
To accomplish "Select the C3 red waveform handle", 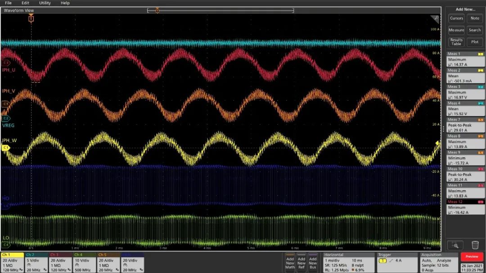I will coord(5,63).
